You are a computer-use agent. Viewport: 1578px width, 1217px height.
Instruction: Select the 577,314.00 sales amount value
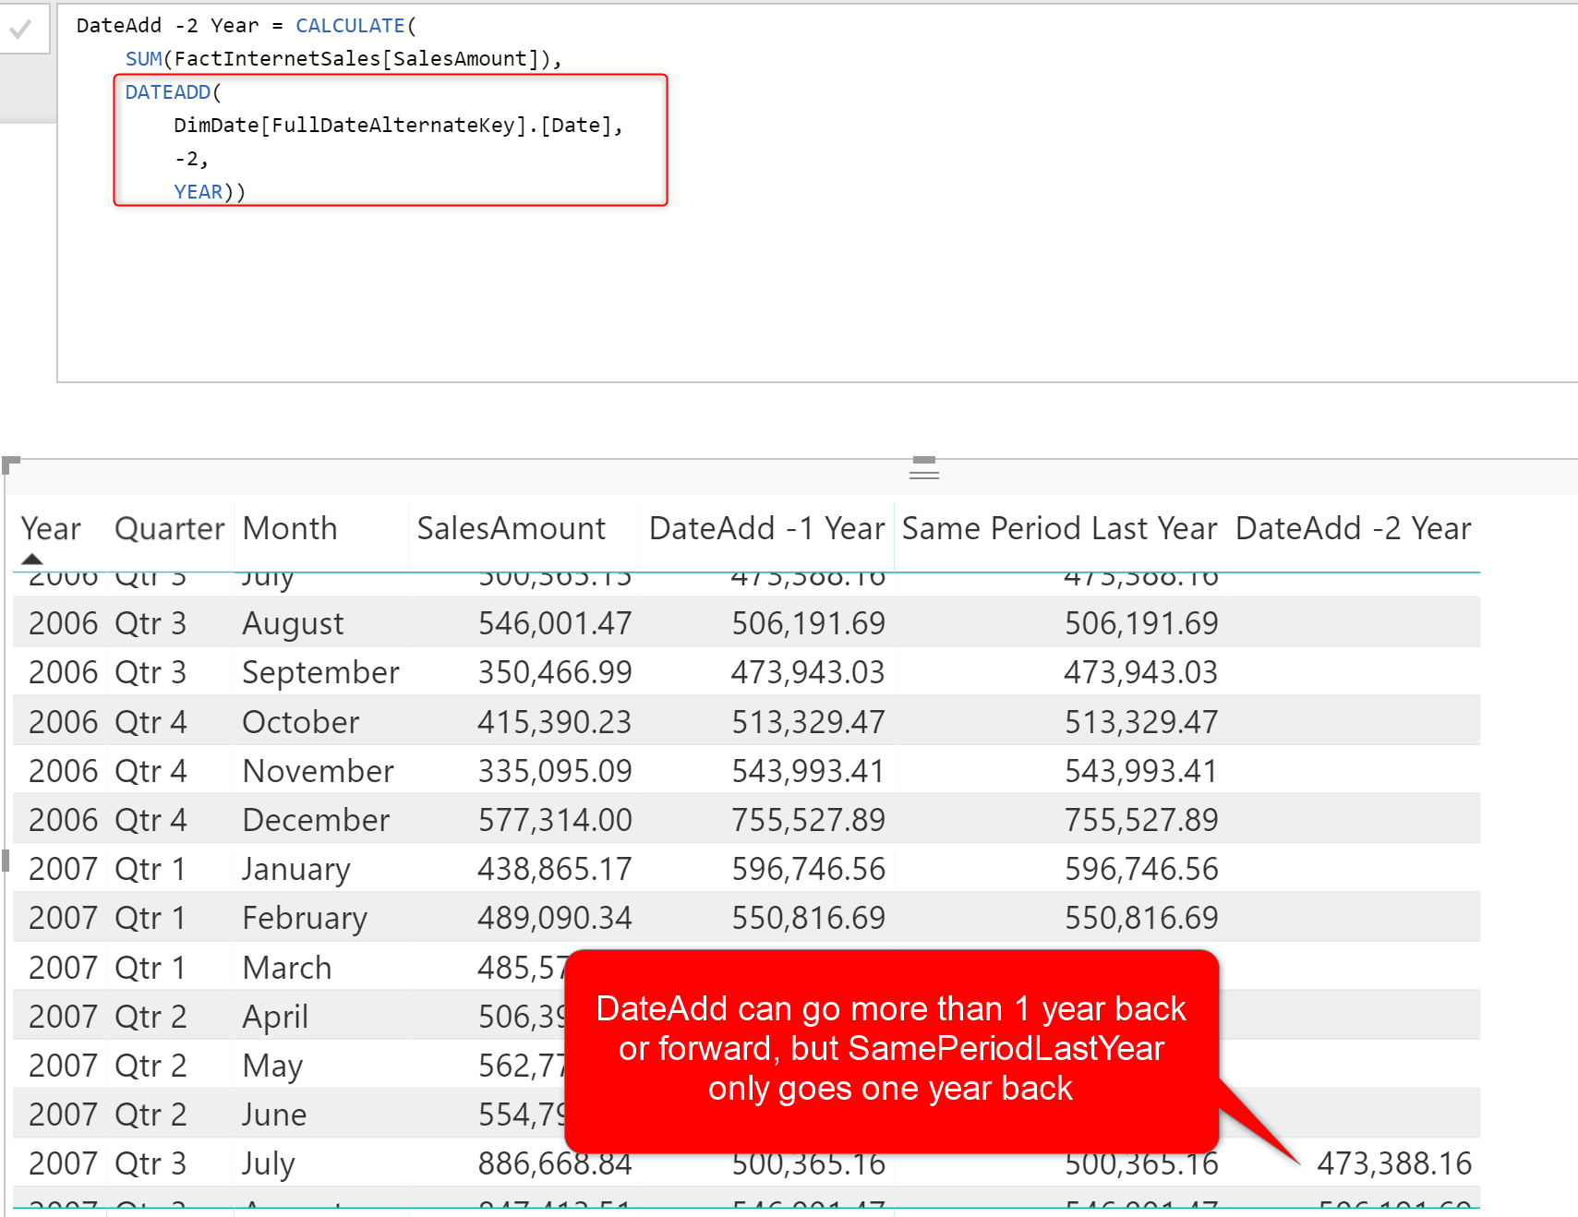[x=555, y=820]
